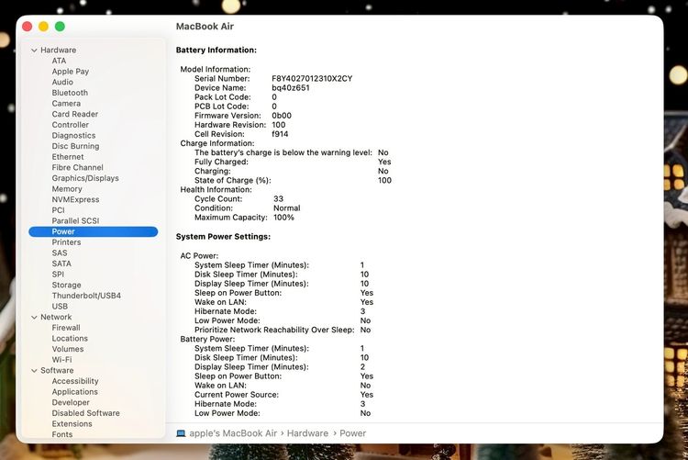688x460 pixels.
Task: Select Volumes under Network
Action: click(x=68, y=349)
